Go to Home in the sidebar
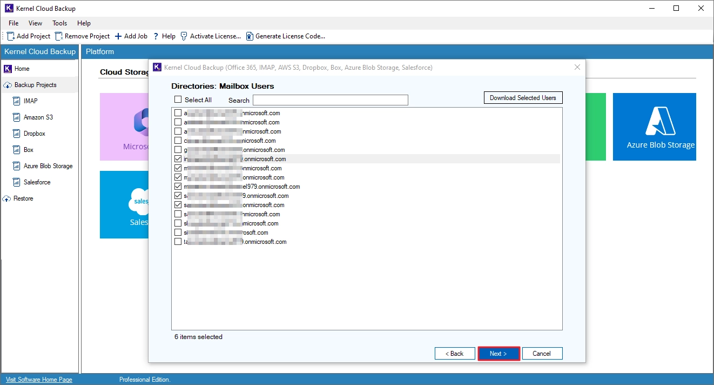Screen dimensions: 714x385 [x=22, y=69]
